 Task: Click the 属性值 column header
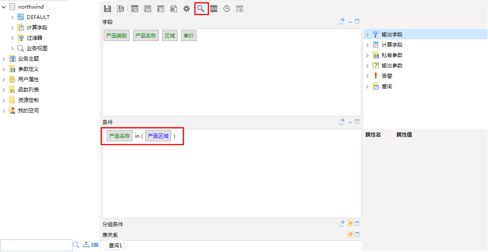(x=404, y=135)
